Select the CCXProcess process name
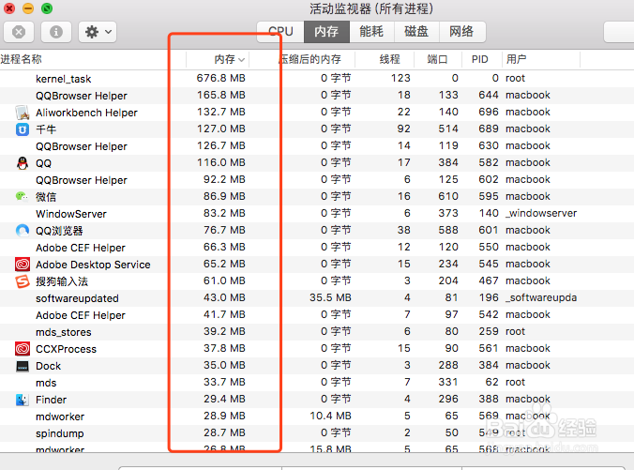The width and height of the screenshot is (634, 470). [x=66, y=349]
